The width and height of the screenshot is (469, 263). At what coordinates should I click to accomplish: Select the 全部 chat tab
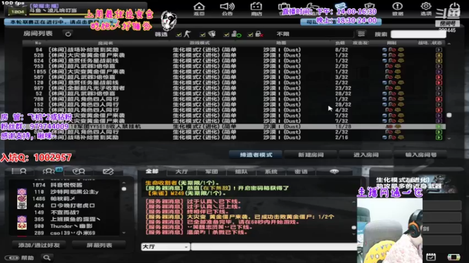[x=152, y=171]
